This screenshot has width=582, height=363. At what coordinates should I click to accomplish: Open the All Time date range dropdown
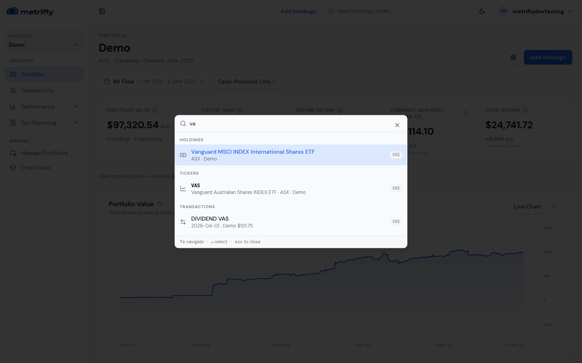154,81
